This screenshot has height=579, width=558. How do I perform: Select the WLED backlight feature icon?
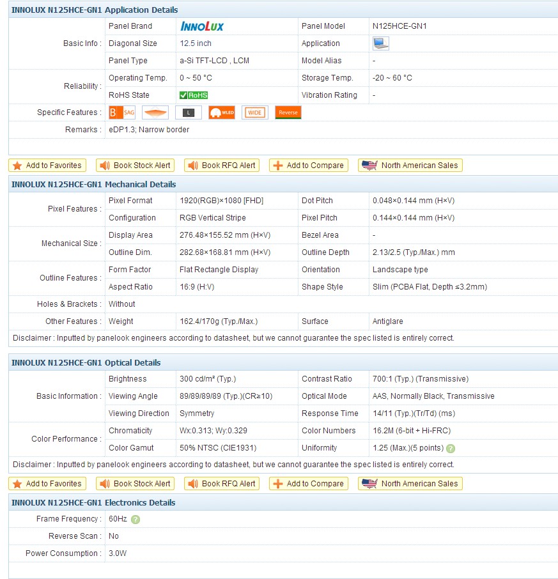[x=222, y=112]
